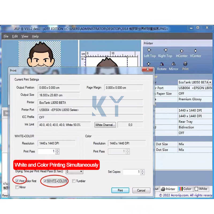Close the Print dialog with the red X
Viewport: 214px width, 214px height.
coord(147,70)
